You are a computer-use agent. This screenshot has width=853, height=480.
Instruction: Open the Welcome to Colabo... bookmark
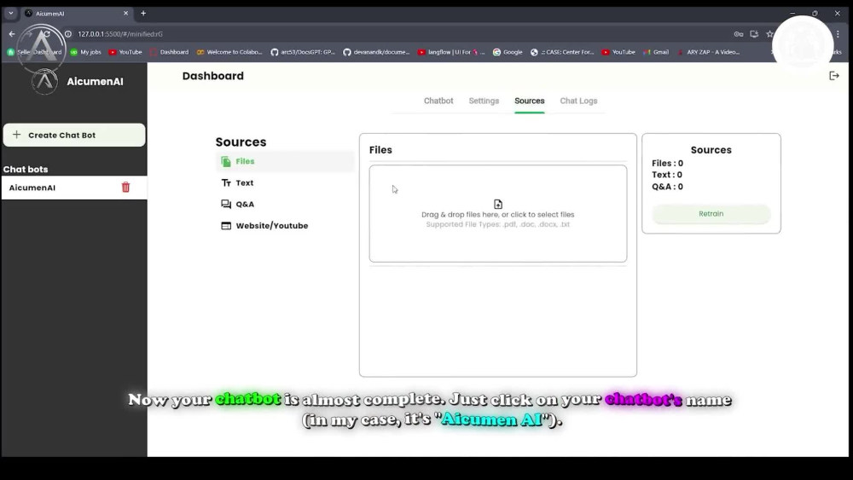(229, 52)
